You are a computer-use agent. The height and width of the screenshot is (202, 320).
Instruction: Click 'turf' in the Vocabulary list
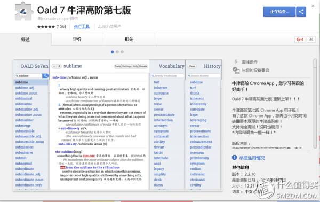[157, 82]
